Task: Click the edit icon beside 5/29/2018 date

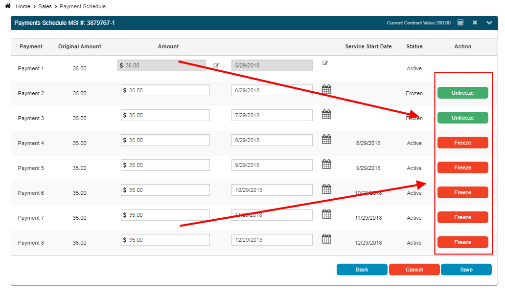Action: click(325, 63)
